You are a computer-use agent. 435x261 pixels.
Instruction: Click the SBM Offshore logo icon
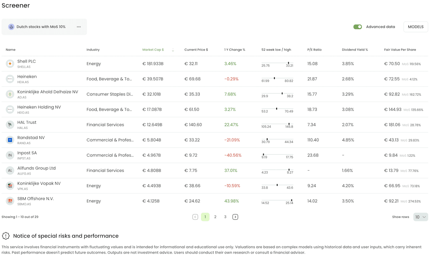click(x=10, y=201)
